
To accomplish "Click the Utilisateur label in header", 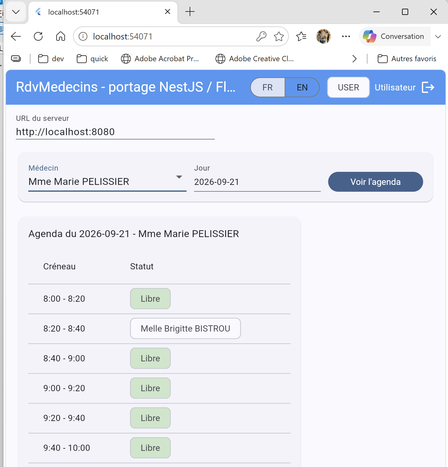I will tap(395, 87).
